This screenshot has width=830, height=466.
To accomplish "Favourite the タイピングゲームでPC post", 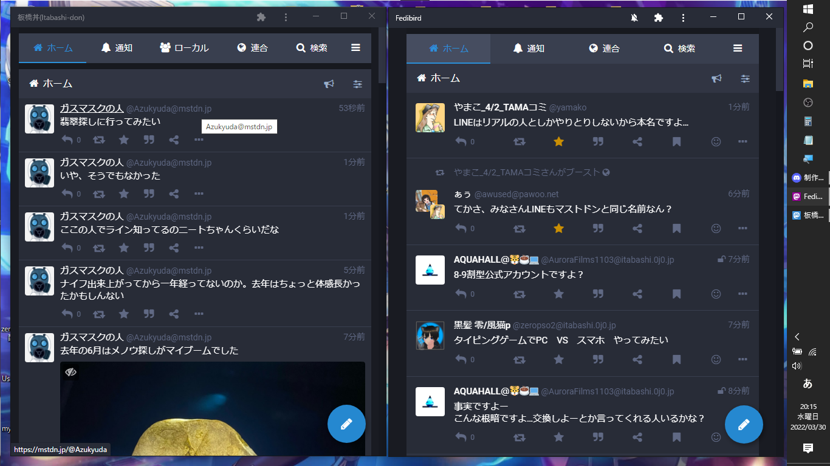I will tap(559, 359).
